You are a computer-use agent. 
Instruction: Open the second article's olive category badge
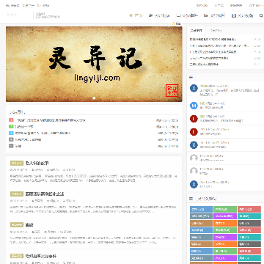pyautogui.click(x=17, y=194)
